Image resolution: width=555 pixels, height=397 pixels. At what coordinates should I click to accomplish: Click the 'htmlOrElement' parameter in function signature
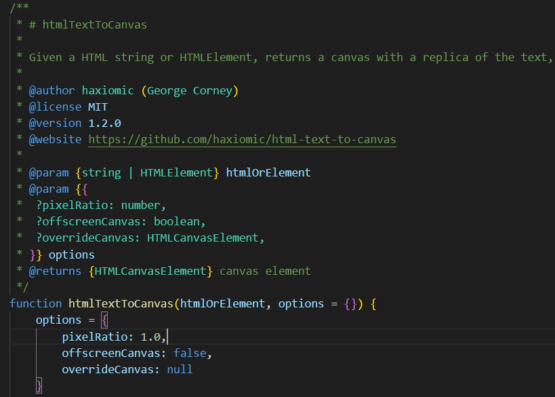[x=222, y=304]
